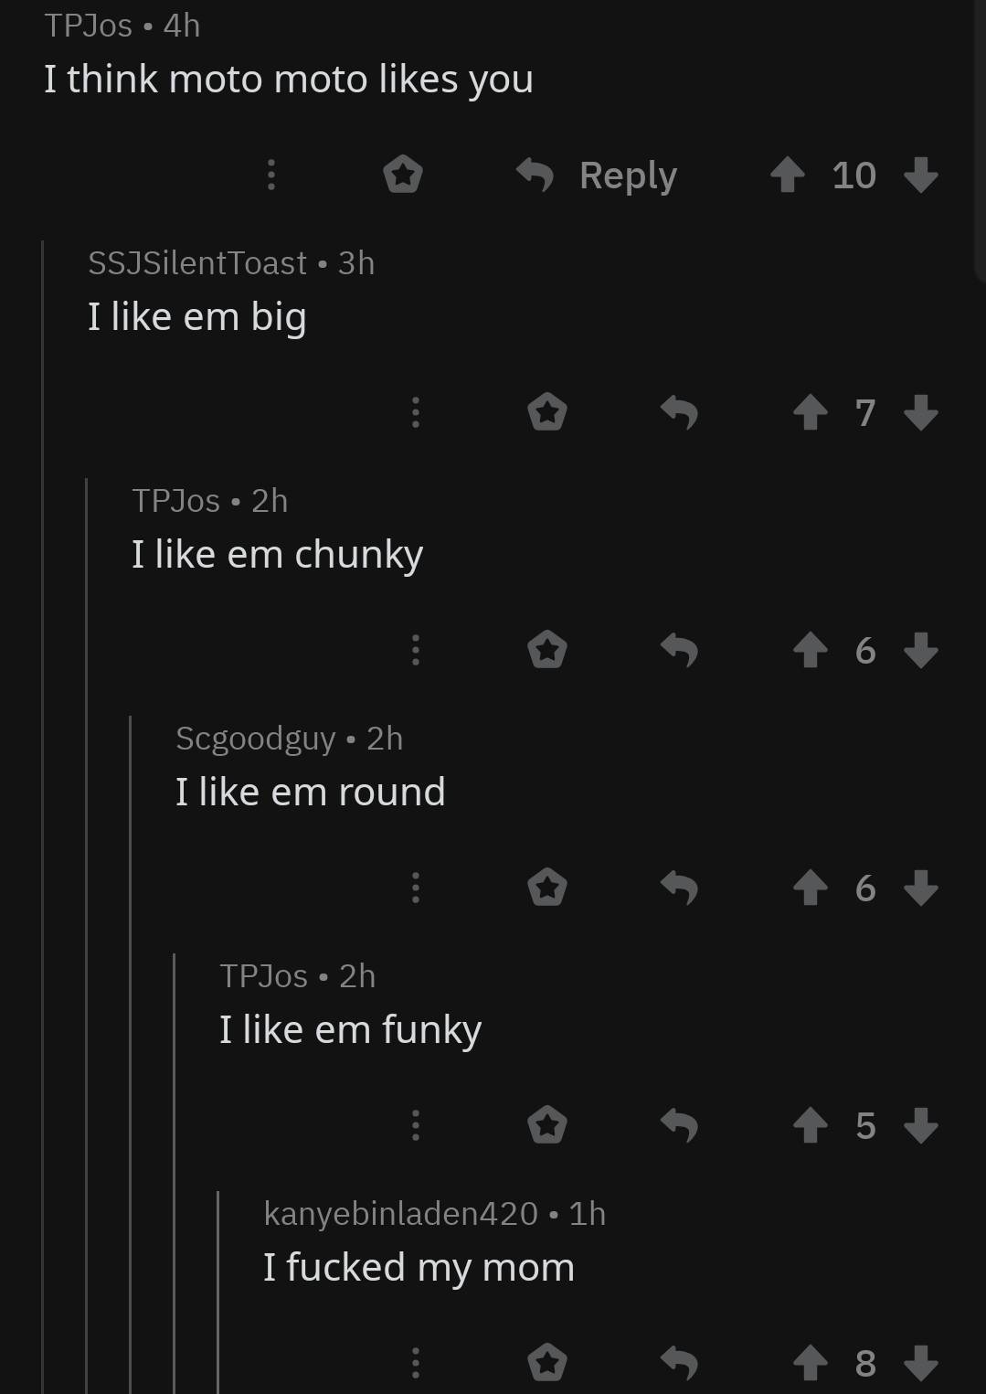
Task: Reply to the "I like em round" comment
Action: point(679,888)
